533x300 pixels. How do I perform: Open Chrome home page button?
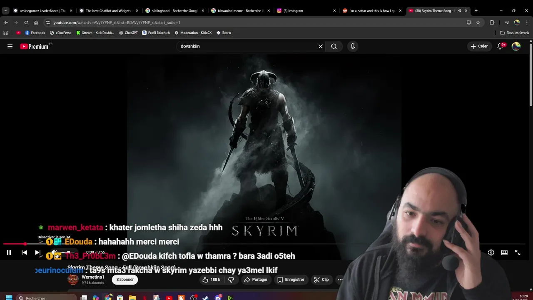[x=36, y=22]
